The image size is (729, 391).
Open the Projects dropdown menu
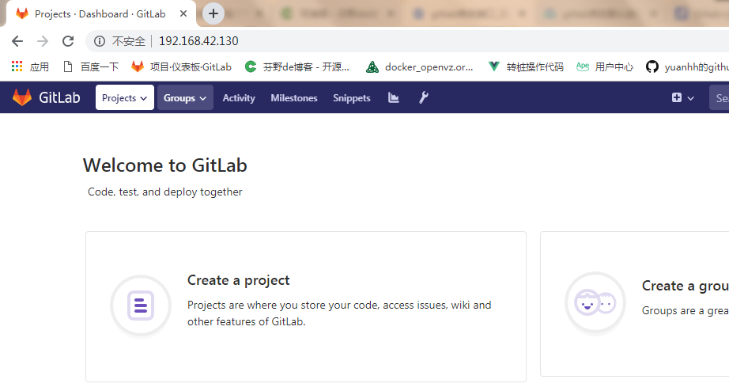click(x=125, y=98)
